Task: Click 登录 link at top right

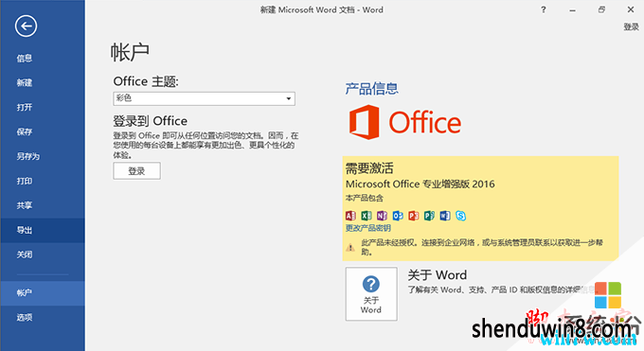Action: (632, 27)
